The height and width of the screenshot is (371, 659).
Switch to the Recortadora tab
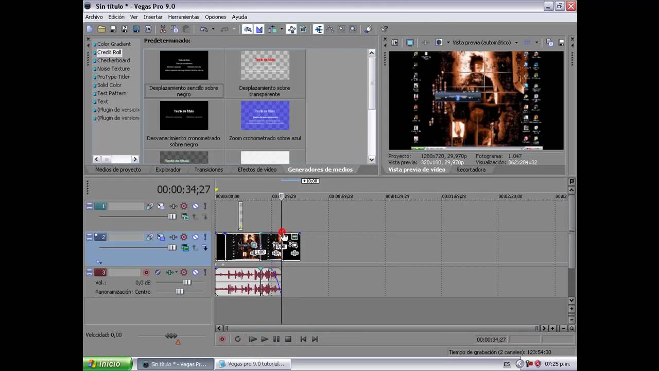pyautogui.click(x=471, y=170)
